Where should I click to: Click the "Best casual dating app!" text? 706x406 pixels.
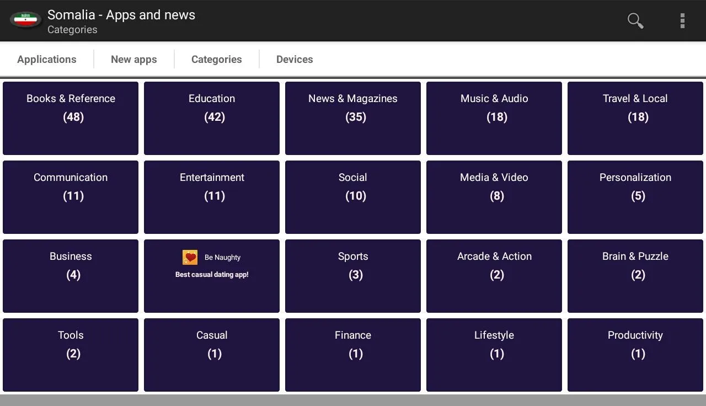point(212,275)
